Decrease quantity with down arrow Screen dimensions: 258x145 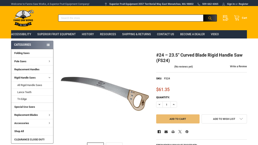[x=159, y=104]
